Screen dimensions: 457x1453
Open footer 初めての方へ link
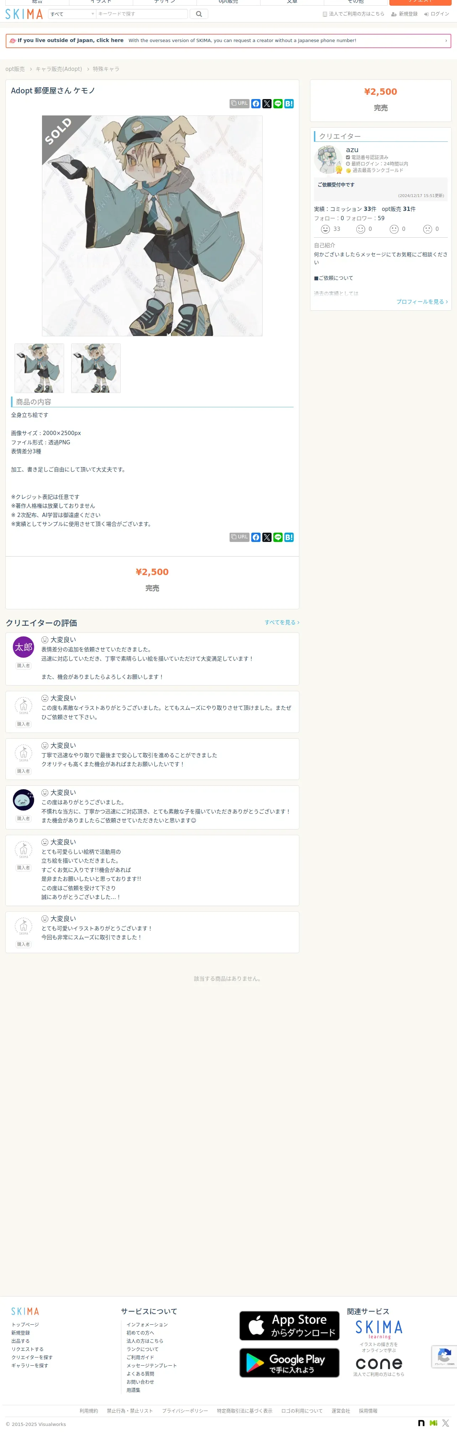click(140, 1333)
